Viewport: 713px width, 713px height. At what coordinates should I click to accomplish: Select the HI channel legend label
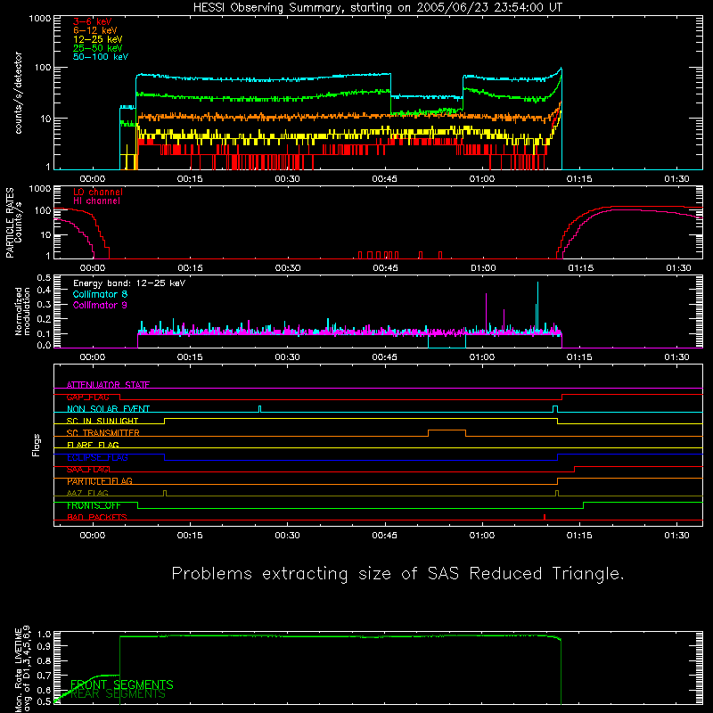click(96, 201)
